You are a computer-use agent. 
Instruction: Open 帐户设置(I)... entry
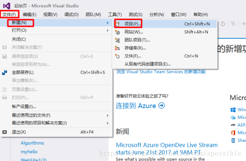tap(56, 107)
